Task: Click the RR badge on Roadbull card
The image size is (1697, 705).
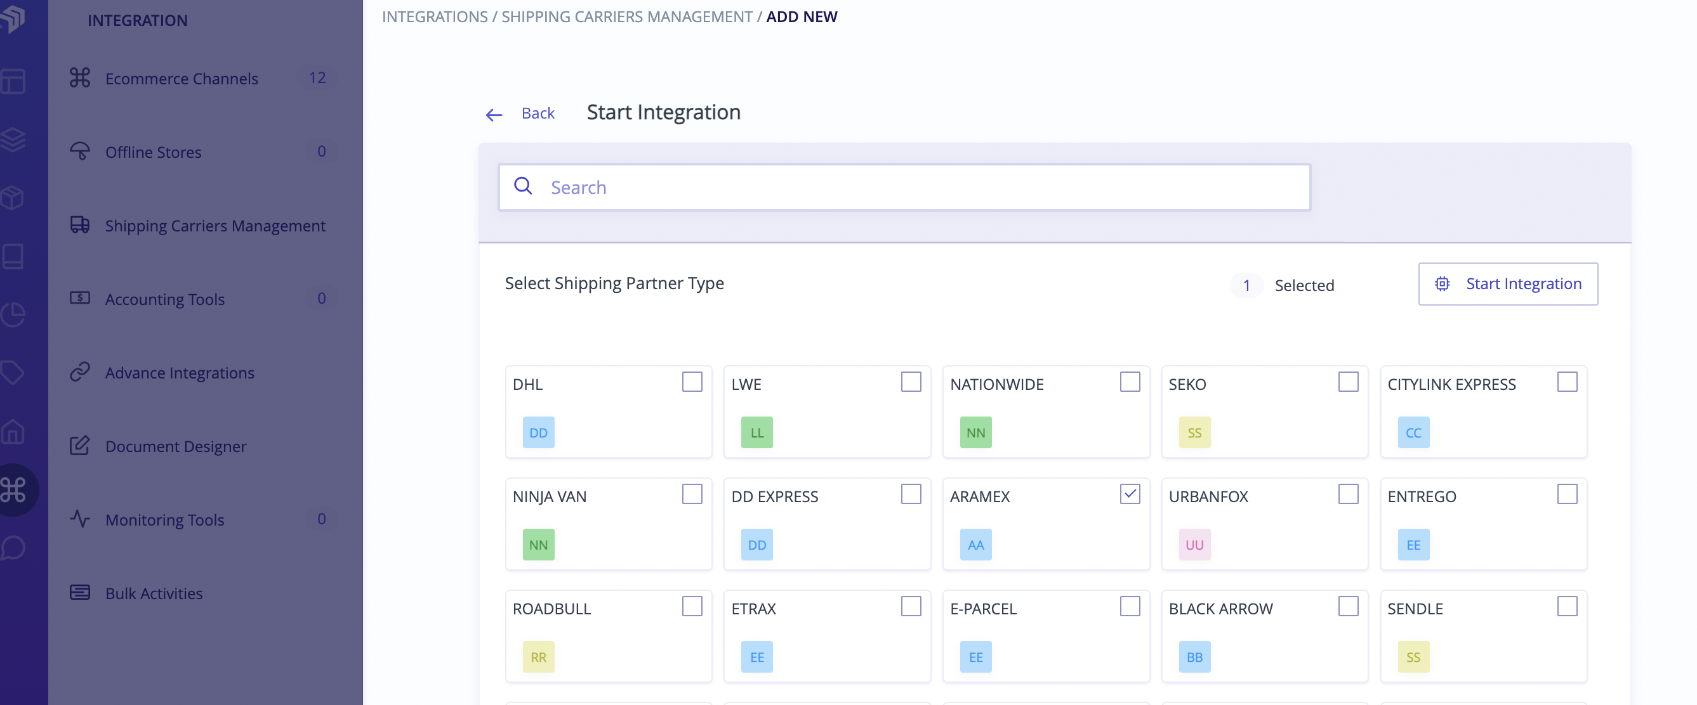Action: click(538, 657)
